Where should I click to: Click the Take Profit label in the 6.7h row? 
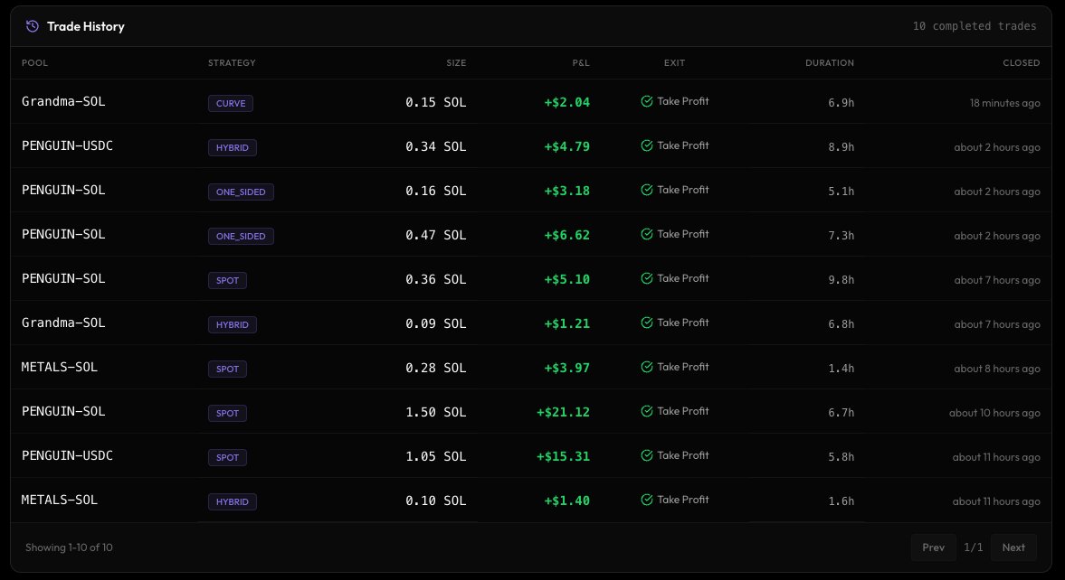click(682, 411)
